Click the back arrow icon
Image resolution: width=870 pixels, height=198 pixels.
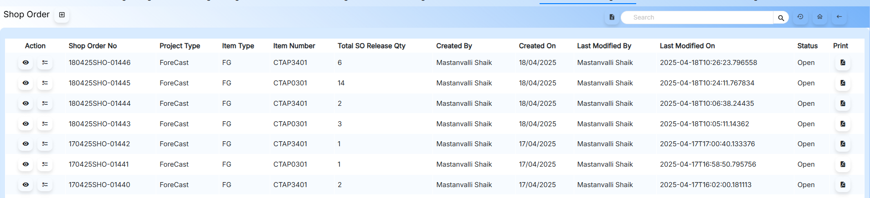pos(839,17)
